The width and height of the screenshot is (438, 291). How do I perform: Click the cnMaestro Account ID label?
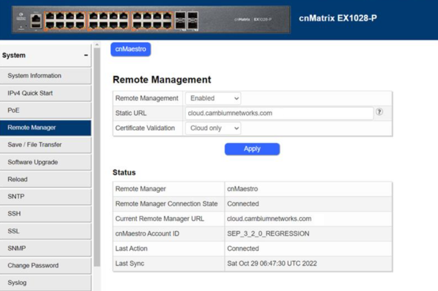pos(147,234)
